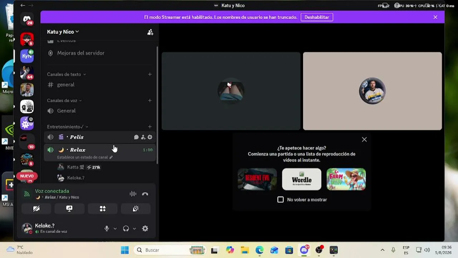Open the Katu y Nico server menu

tap(63, 32)
